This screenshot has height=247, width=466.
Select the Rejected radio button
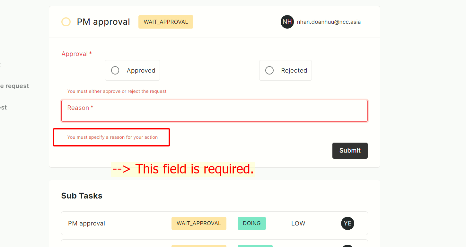pyautogui.click(x=269, y=70)
